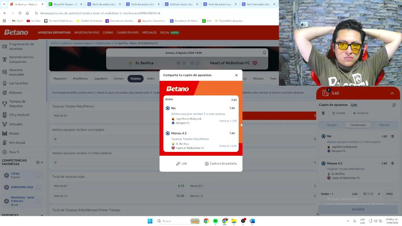Copy the coupon Link in the dialog
This screenshot has width=402, height=226.
[182, 164]
